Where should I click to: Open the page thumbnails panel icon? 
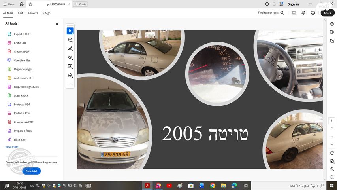coord(332,41)
